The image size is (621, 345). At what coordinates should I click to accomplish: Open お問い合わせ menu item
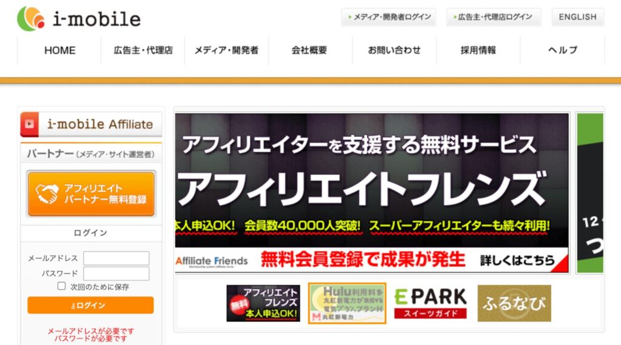pyautogui.click(x=394, y=50)
